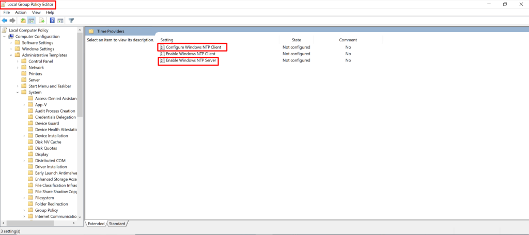Click tree pane horizontal scrollbar left arrow
529x235 pixels.
tap(4, 223)
